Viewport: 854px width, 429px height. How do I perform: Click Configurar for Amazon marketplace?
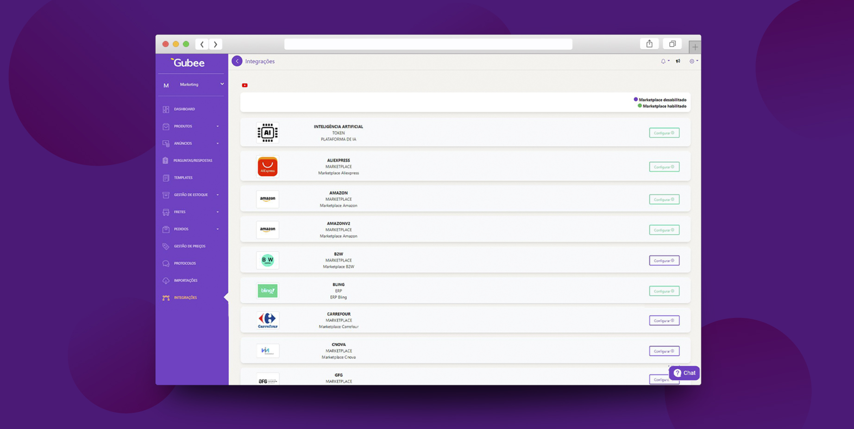[x=664, y=199]
